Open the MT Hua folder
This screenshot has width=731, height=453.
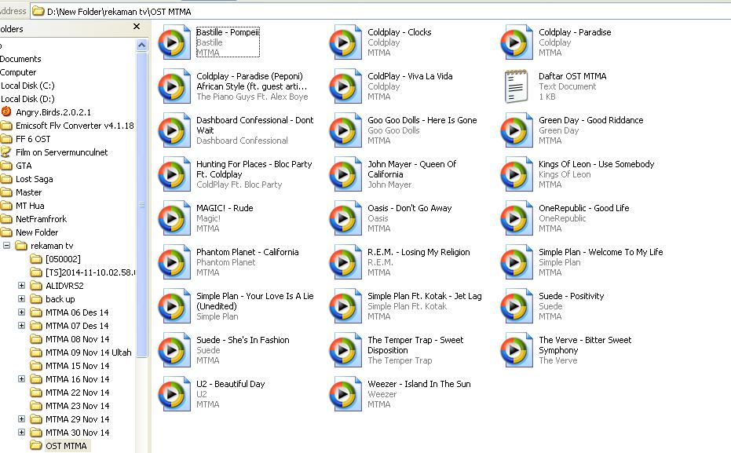click(23, 206)
